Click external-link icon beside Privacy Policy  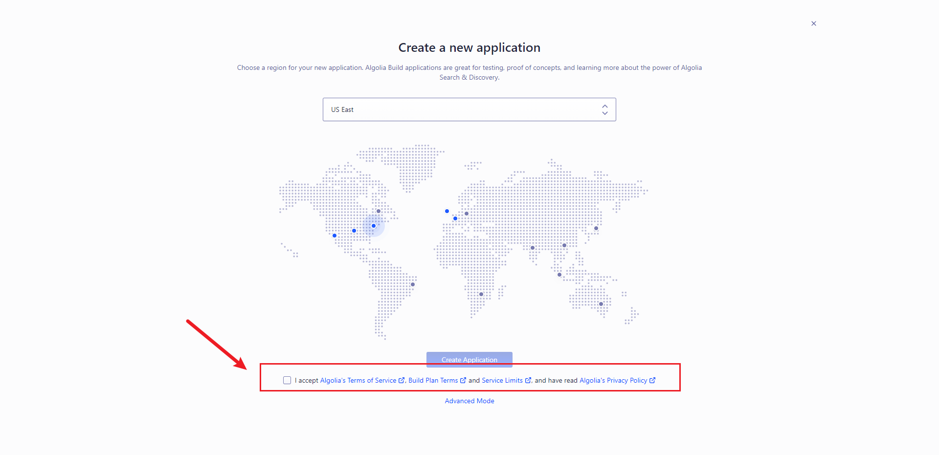tap(652, 380)
